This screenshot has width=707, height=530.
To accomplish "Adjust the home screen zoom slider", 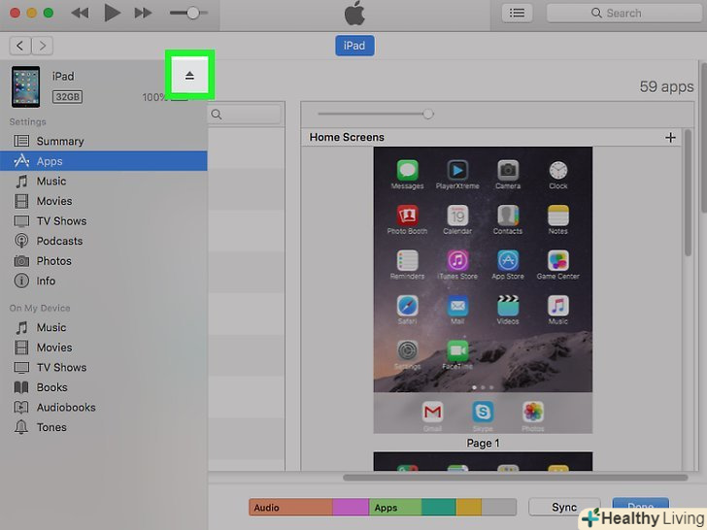I will click(427, 114).
